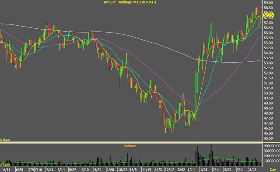Select the 8/27 date on time axis

pos(73,170)
